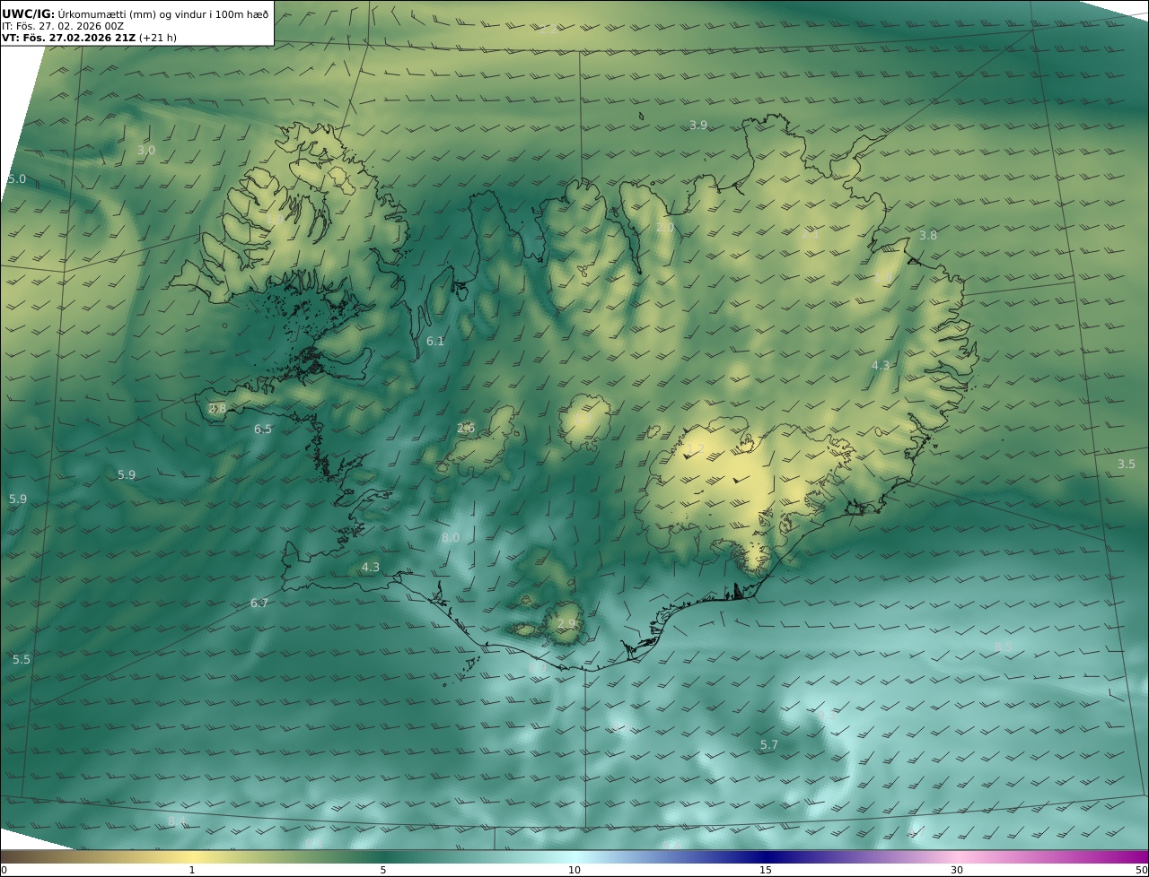
Task: Select the 6.1 value label
Action: (x=435, y=341)
